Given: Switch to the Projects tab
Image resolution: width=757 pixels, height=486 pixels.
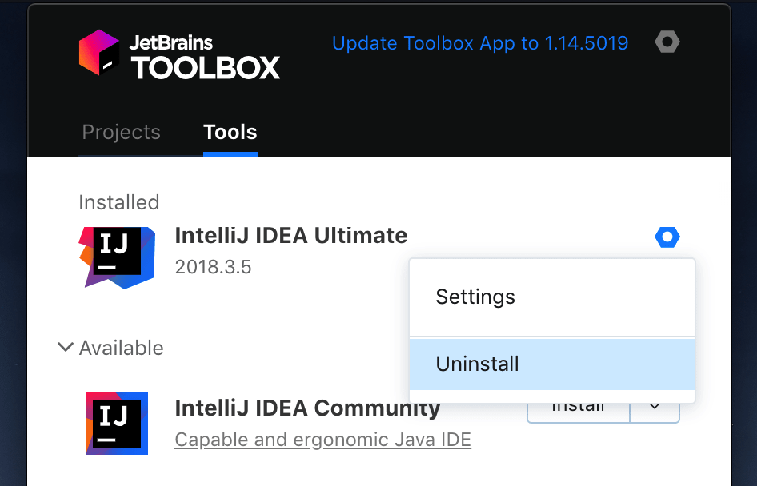Looking at the screenshot, I should point(121,132).
